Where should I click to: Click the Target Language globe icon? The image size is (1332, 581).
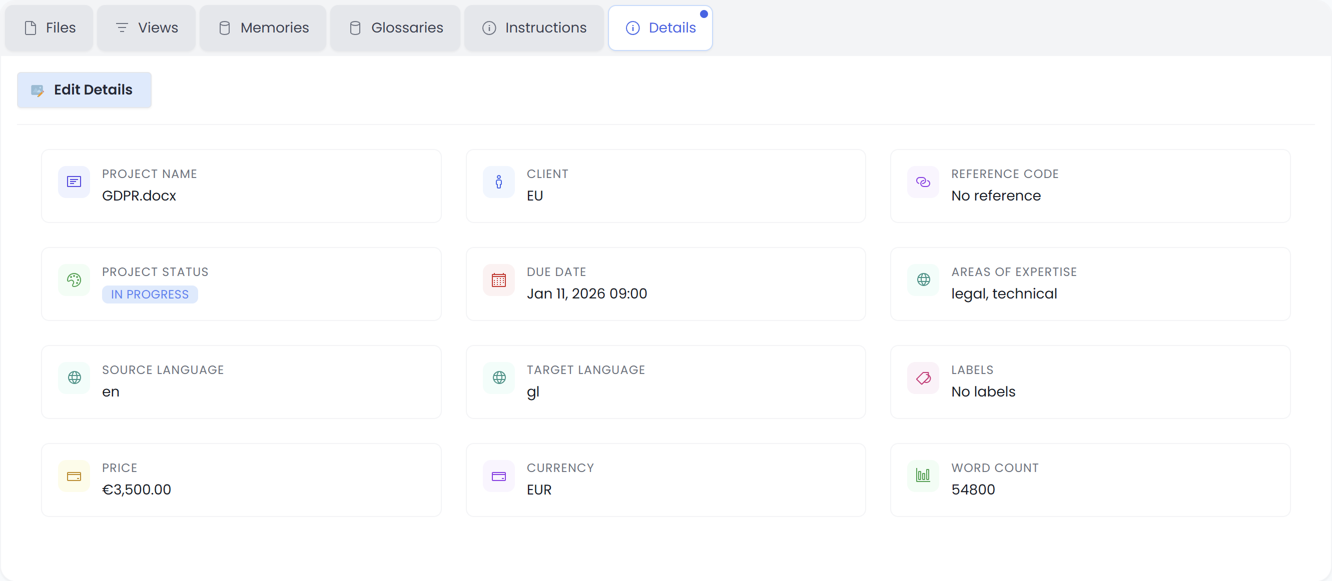pyautogui.click(x=498, y=378)
